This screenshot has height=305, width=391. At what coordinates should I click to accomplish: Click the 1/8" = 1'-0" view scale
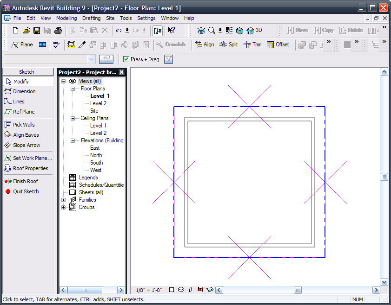pos(148,290)
